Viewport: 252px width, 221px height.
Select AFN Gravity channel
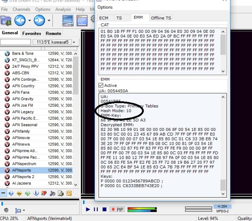coord(37,99)
